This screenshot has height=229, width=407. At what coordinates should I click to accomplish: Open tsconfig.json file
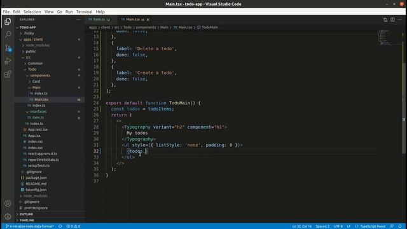(50, 190)
